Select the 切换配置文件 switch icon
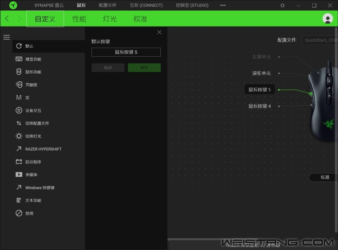Screen dimensions: 338x250 [19, 123]
